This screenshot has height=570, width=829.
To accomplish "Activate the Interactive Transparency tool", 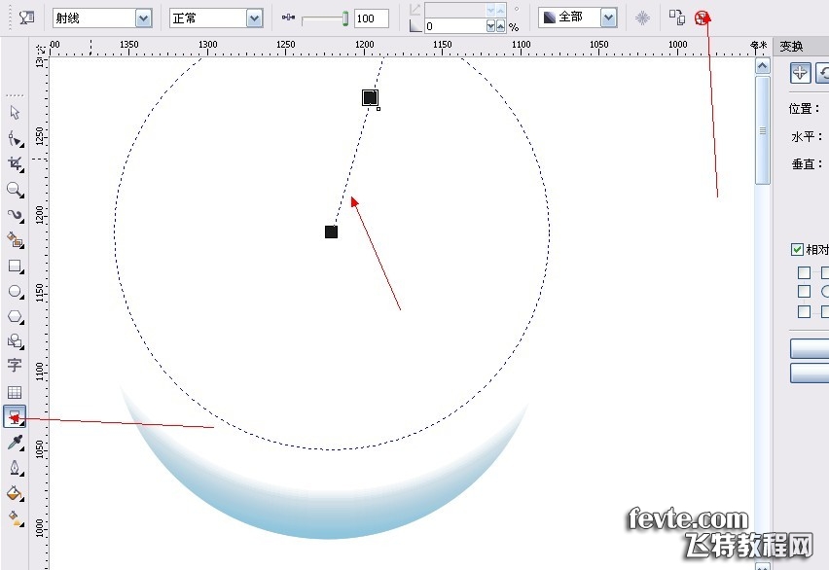I will tap(15, 417).
